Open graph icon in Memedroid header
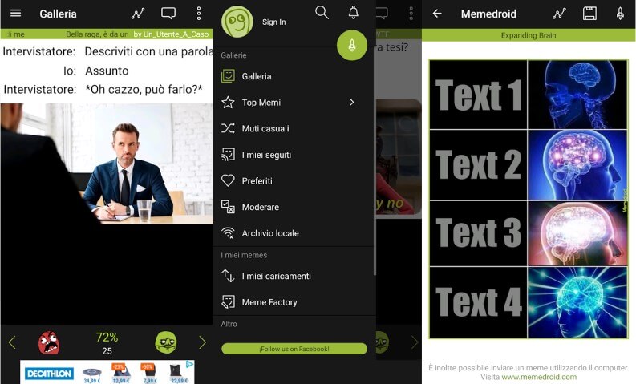This screenshot has height=384, width=636. click(559, 14)
